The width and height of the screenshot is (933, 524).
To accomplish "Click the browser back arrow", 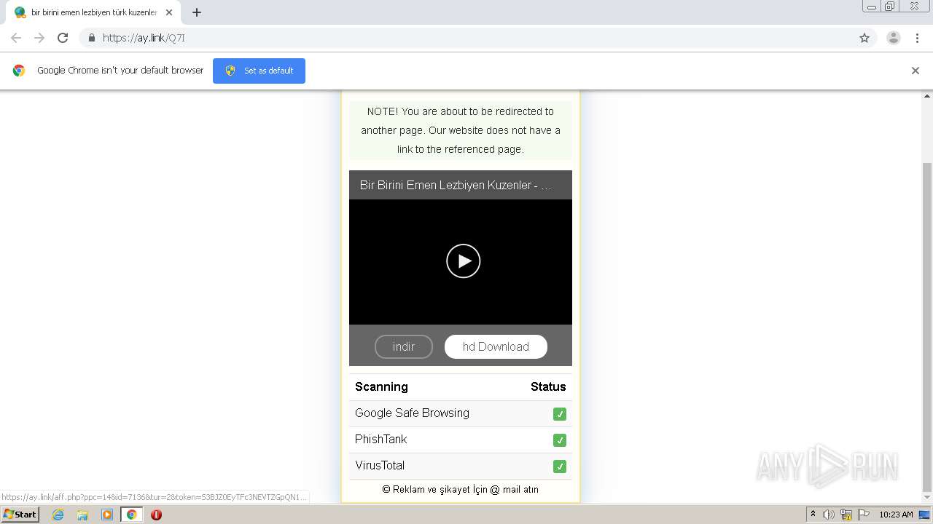I will point(16,38).
